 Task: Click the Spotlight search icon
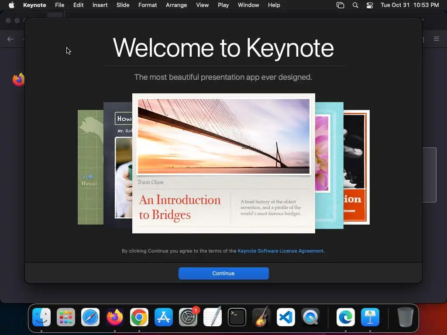[x=355, y=5]
